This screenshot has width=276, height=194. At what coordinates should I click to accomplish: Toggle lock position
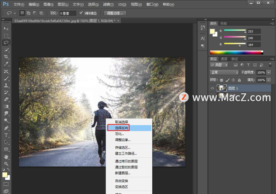233,80
